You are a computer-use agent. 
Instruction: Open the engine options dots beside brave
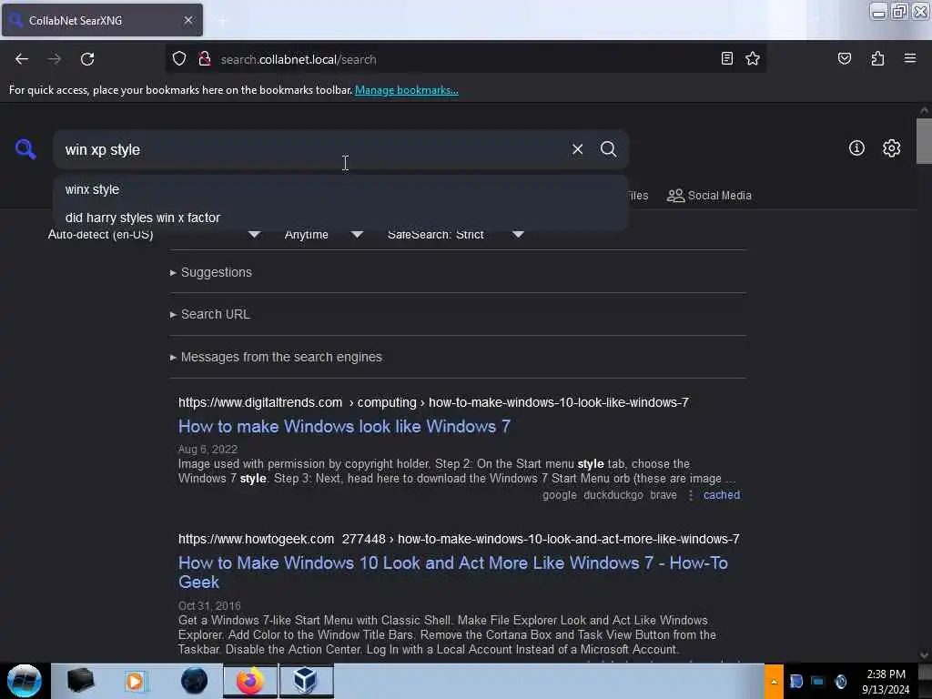pyautogui.click(x=690, y=494)
